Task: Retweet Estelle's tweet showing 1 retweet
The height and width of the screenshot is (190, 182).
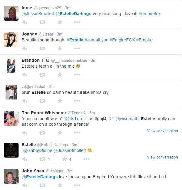Action: tap(42, 159)
